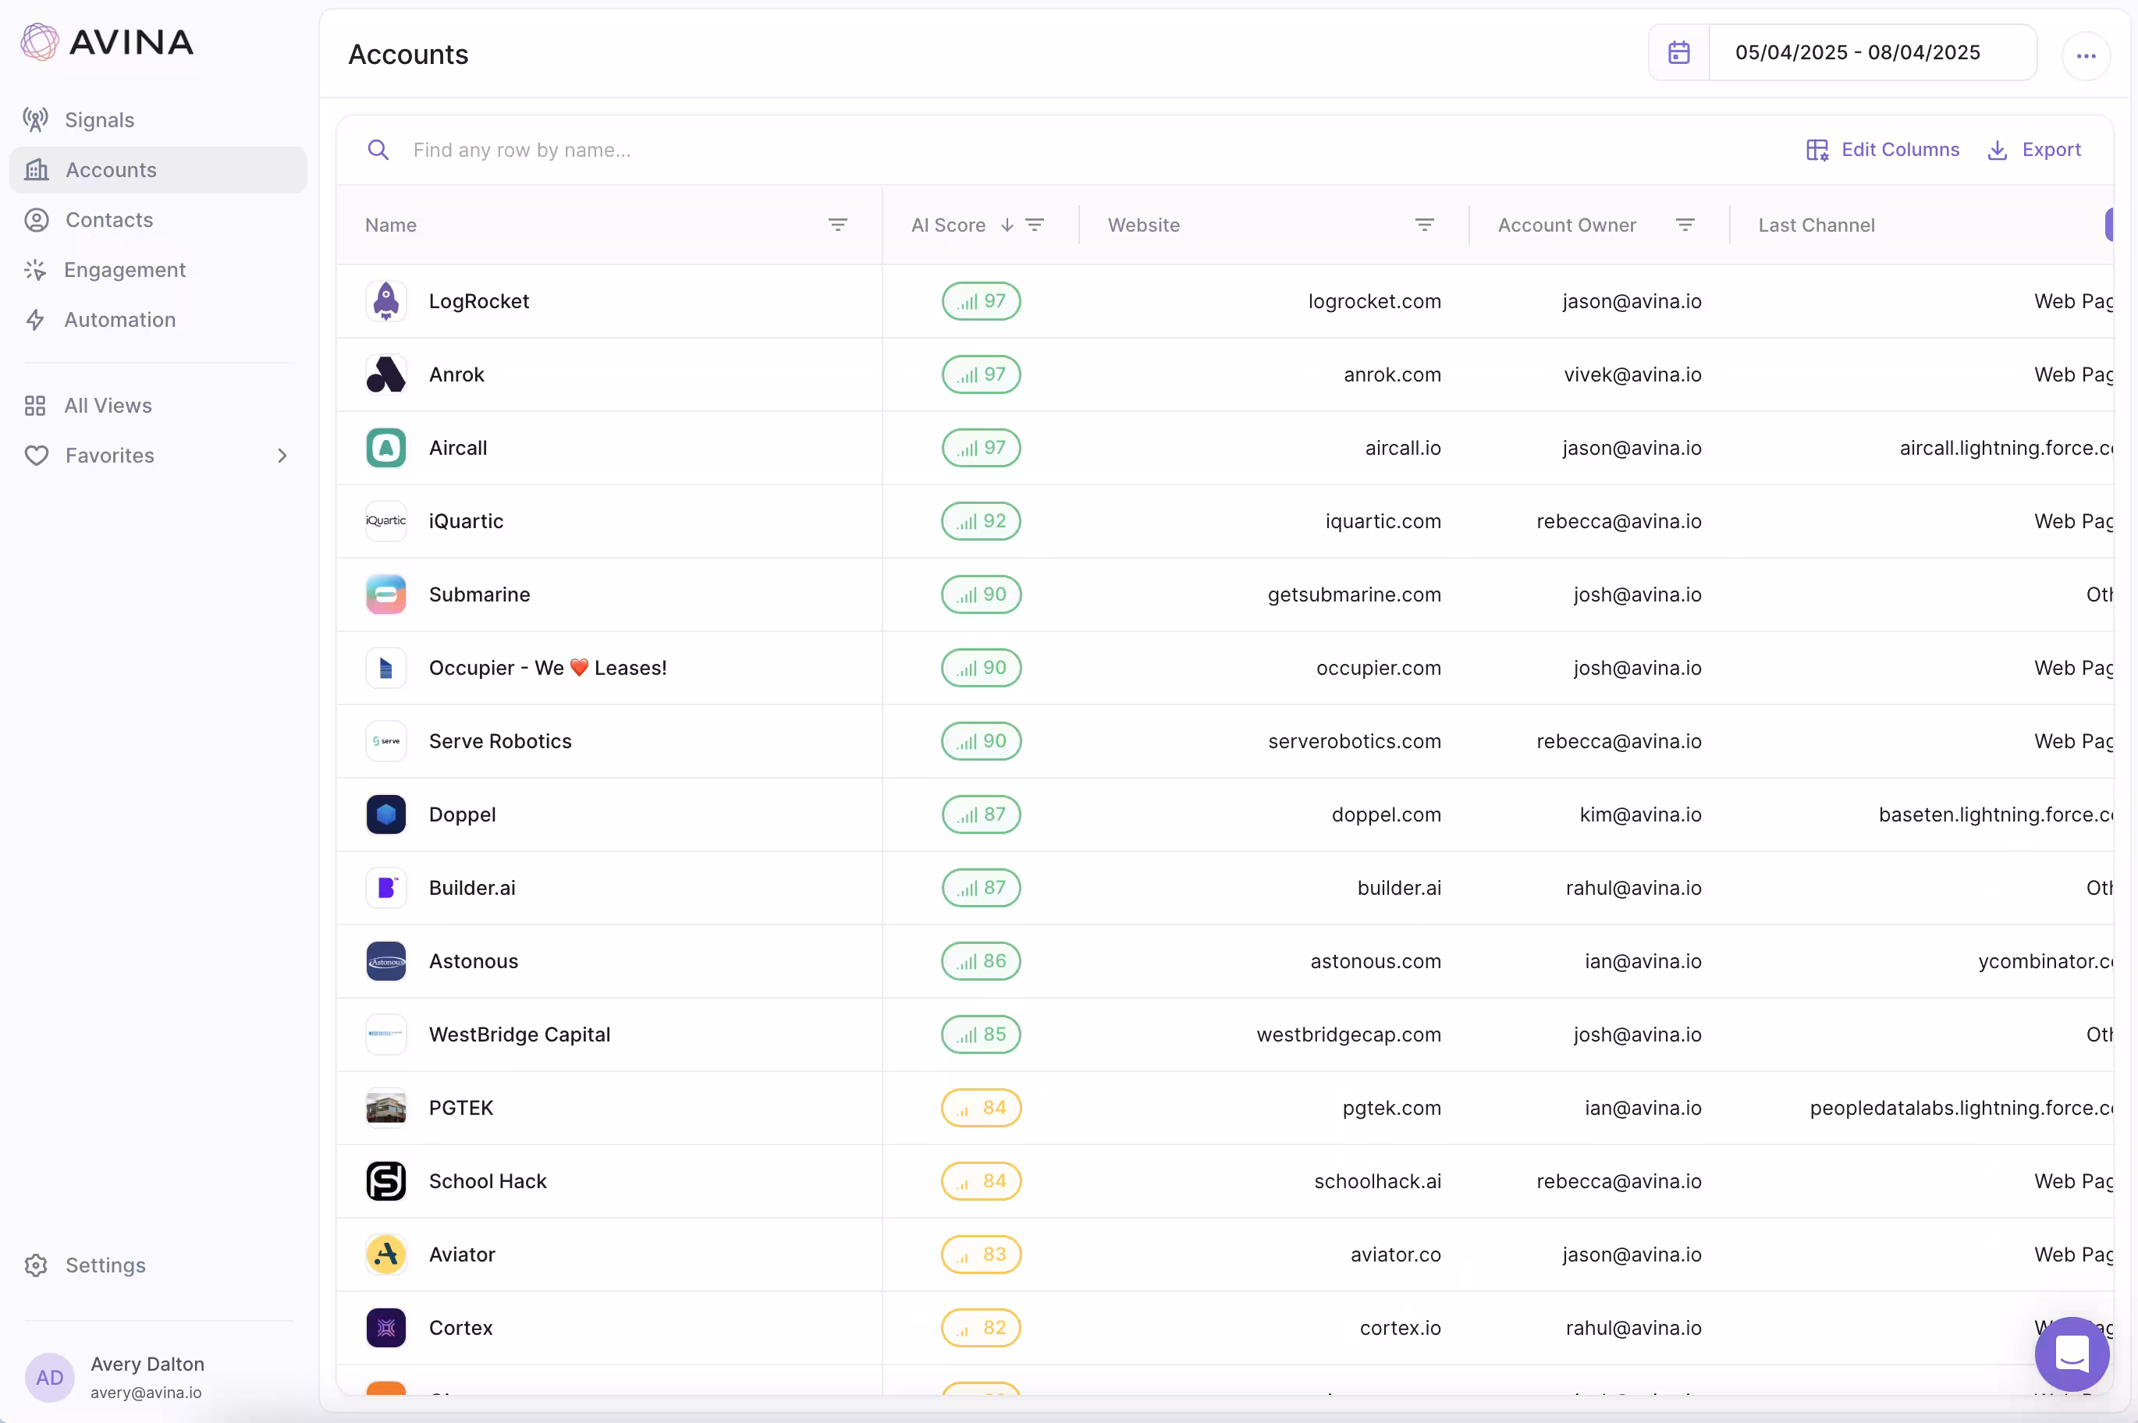Click the iQuartic logo icon
Image resolution: width=2138 pixels, height=1423 pixels.
(x=385, y=521)
